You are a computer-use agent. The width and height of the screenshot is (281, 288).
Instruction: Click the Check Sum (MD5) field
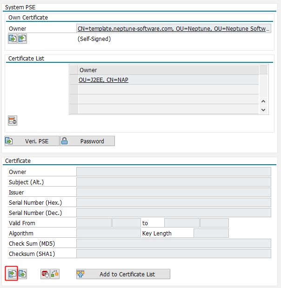174,243
